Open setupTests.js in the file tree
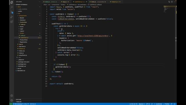 click(x=23, y=55)
